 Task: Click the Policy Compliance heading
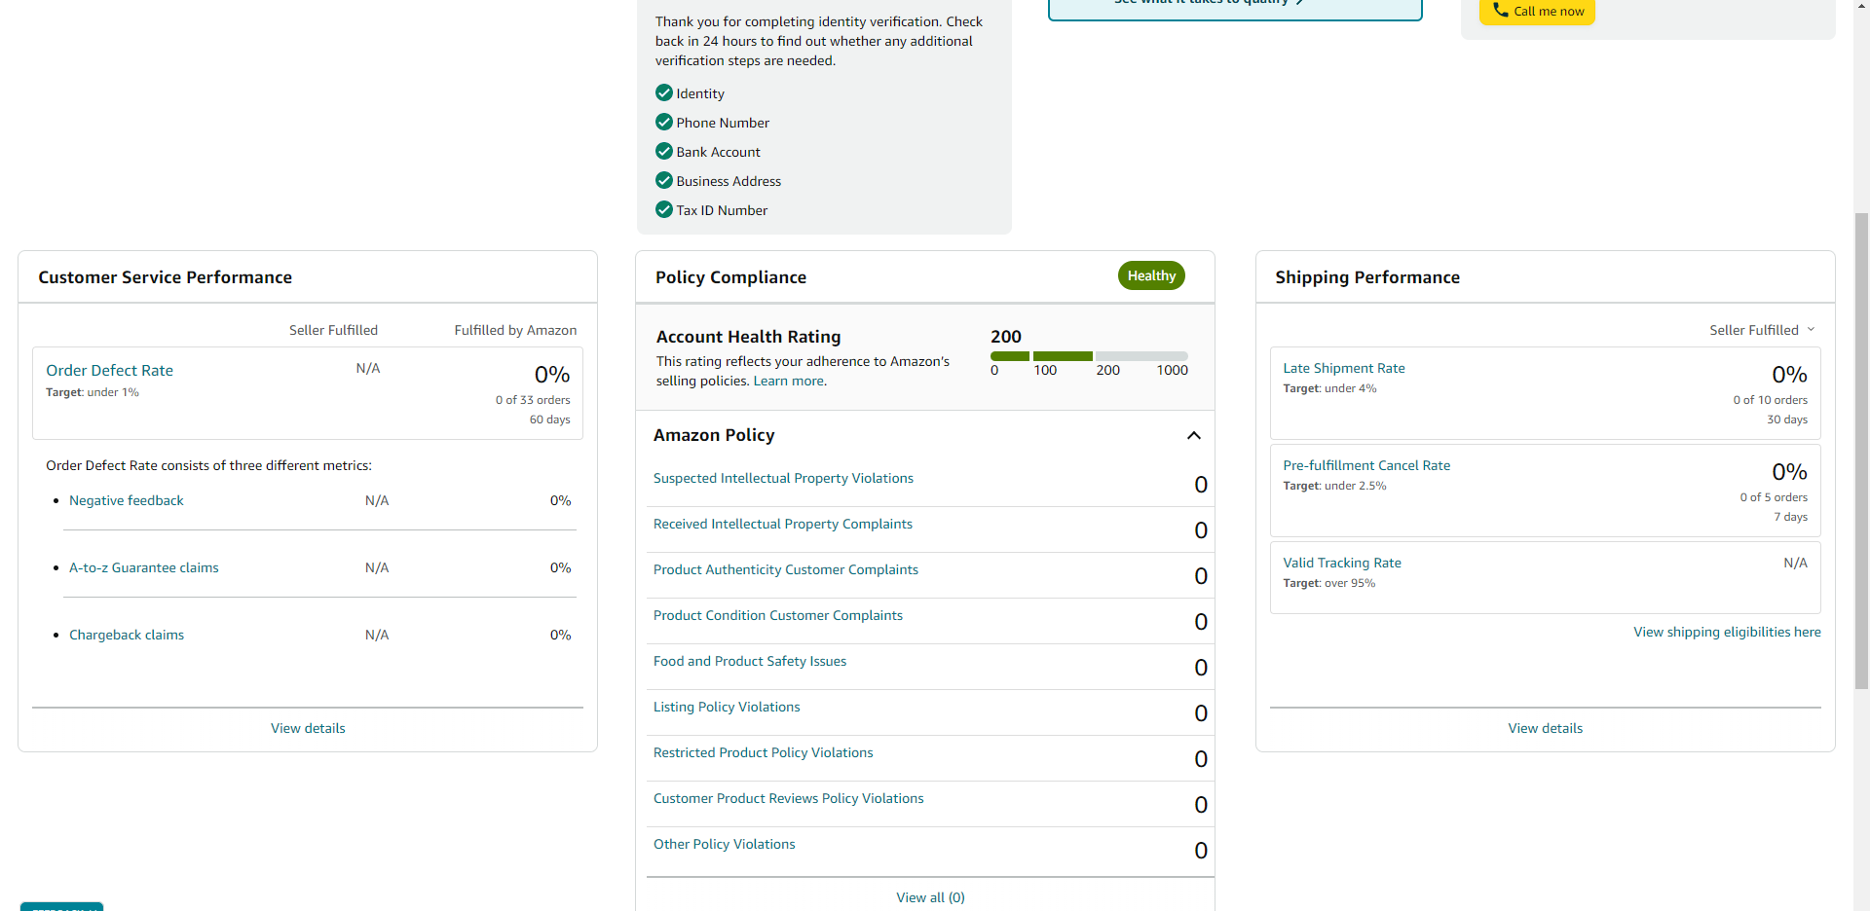pyautogui.click(x=730, y=277)
